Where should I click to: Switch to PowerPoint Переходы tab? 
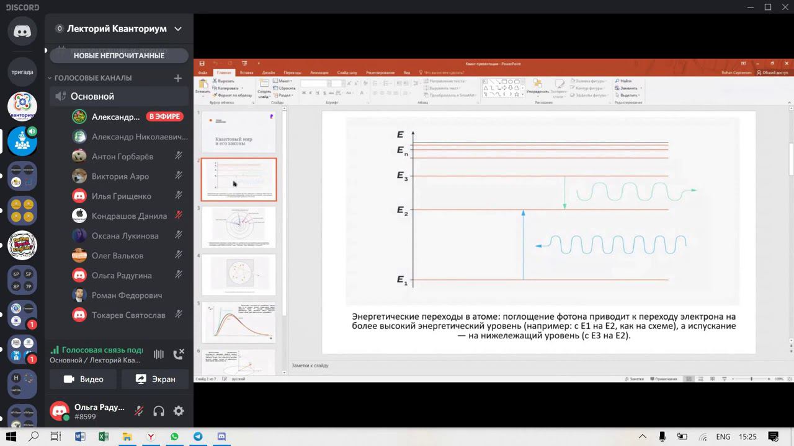pyautogui.click(x=292, y=73)
